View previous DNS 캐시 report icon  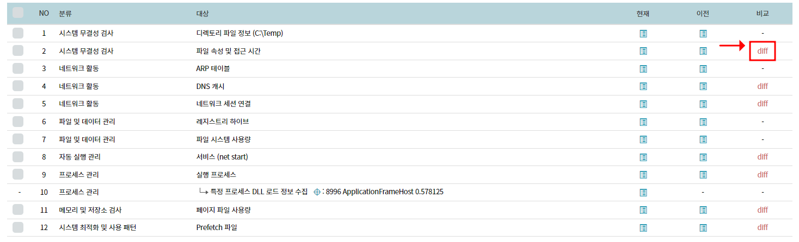point(703,86)
